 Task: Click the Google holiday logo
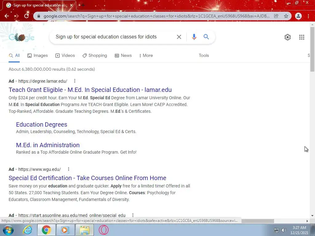pyautogui.click(x=22, y=37)
